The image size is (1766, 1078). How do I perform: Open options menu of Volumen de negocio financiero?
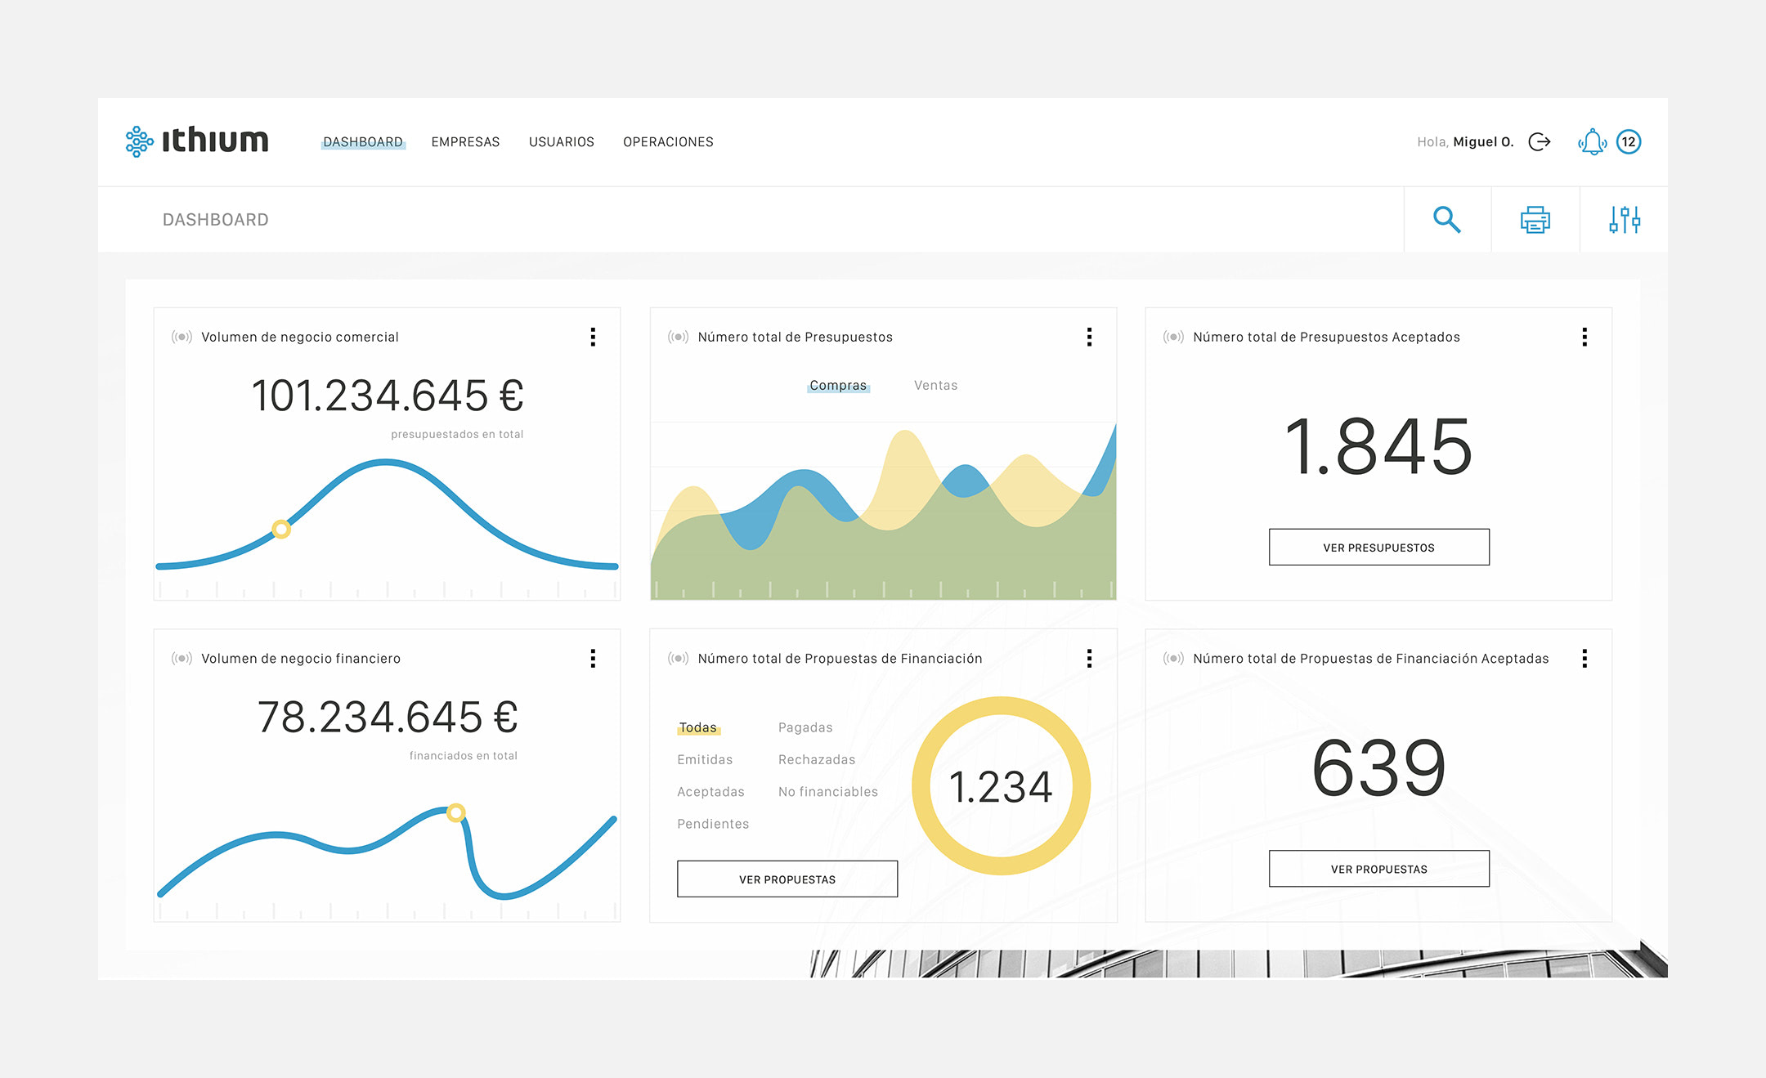(593, 658)
